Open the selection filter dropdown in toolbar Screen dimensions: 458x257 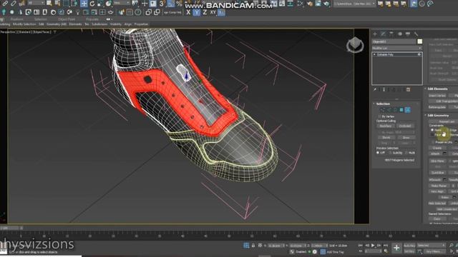pos(36,3)
